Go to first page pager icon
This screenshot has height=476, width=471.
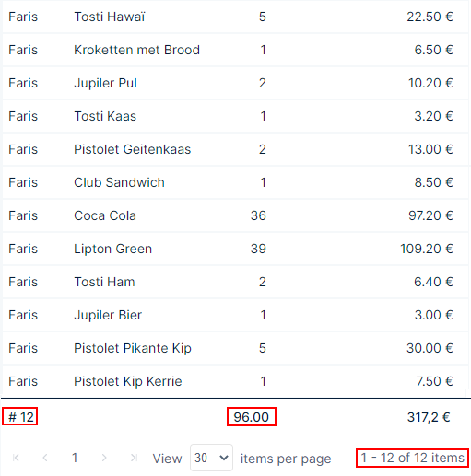click(16, 458)
